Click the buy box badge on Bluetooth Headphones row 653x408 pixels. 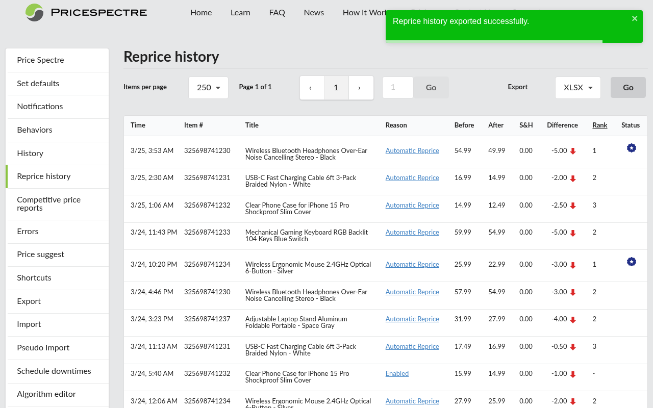(632, 148)
